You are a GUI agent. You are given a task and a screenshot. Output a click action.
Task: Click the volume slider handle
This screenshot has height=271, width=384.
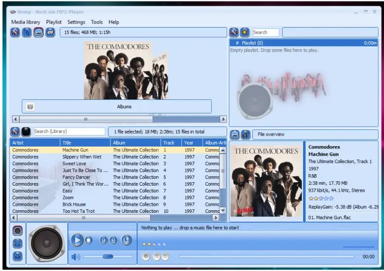point(108,256)
